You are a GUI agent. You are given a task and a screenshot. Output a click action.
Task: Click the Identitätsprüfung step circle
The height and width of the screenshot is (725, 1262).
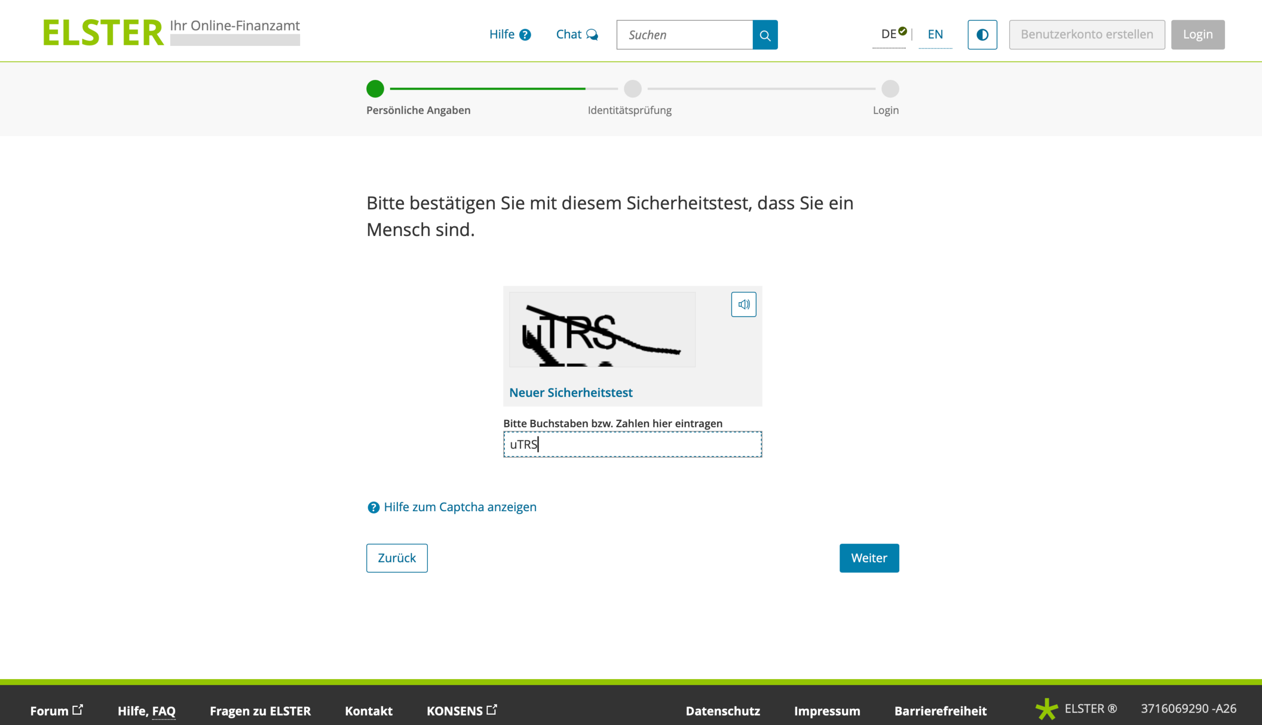[x=632, y=89]
